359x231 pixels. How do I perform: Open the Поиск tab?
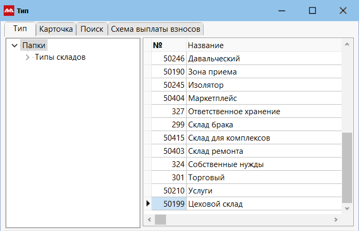(x=92, y=29)
